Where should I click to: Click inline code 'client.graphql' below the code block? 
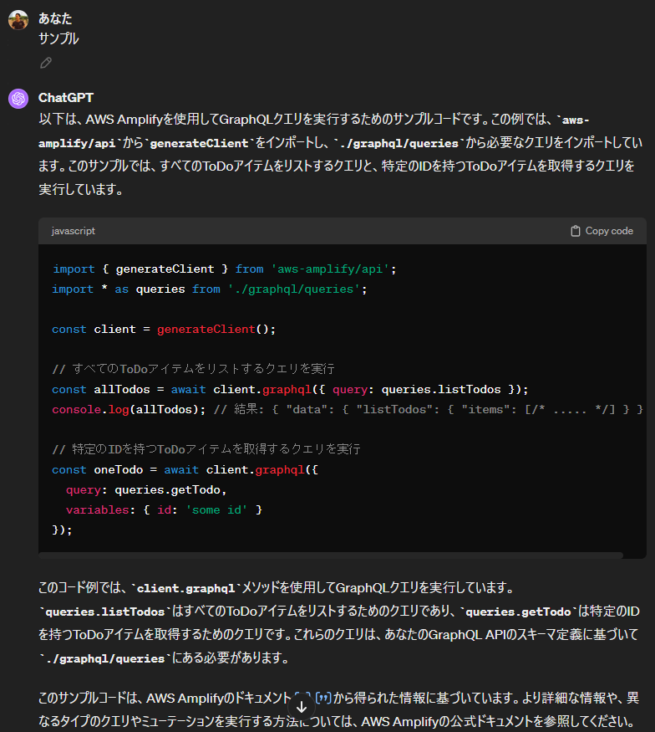pyautogui.click(x=185, y=588)
